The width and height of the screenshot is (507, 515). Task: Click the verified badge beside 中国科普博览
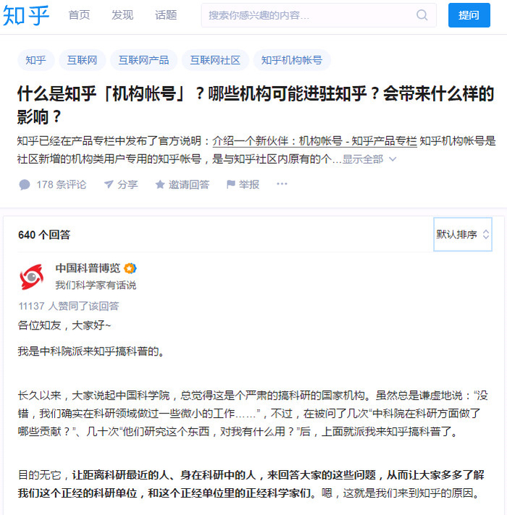pyautogui.click(x=130, y=268)
